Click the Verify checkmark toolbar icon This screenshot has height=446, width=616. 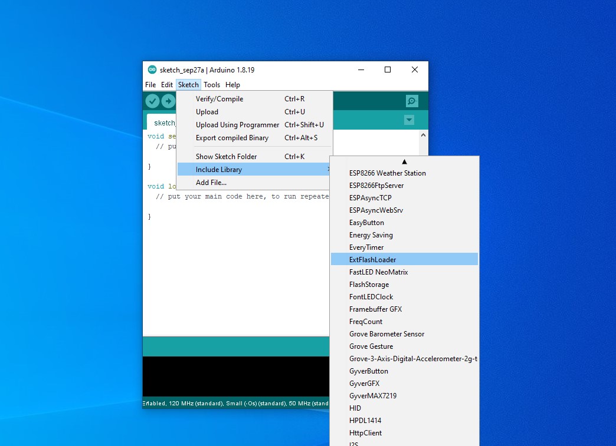152,101
